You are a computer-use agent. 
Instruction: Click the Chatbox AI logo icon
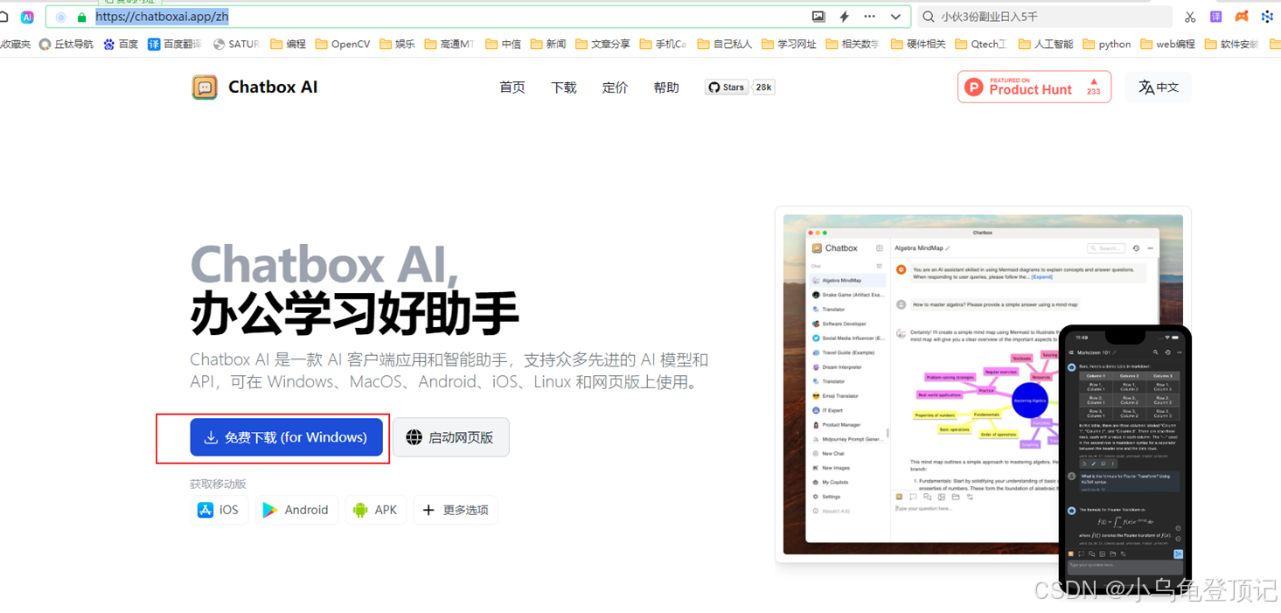[x=205, y=87]
